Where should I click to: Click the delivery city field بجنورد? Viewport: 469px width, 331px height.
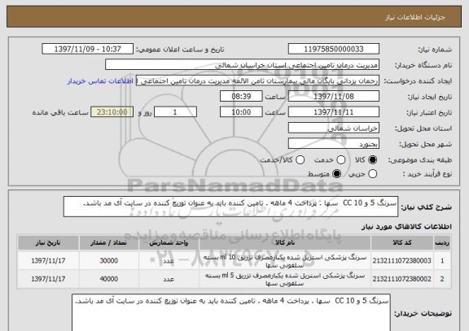click(334, 144)
